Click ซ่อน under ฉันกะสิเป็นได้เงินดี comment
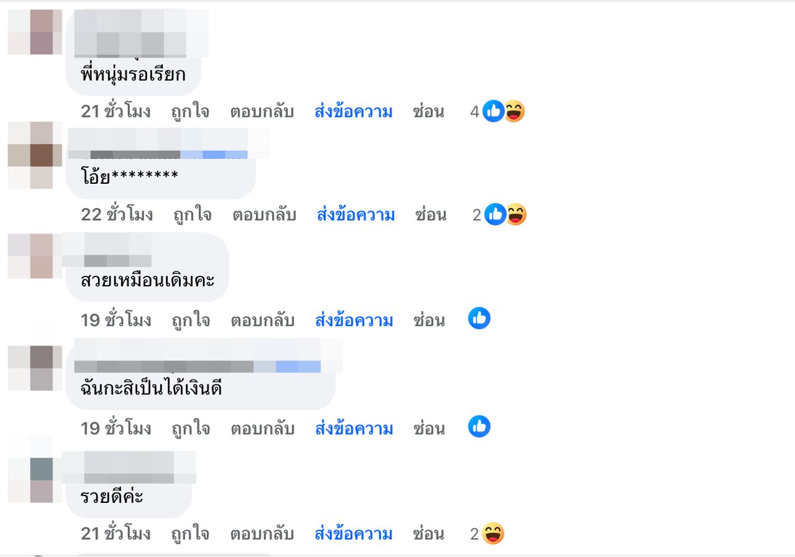This screenshot has height=557, width=795. click(429, 428)
